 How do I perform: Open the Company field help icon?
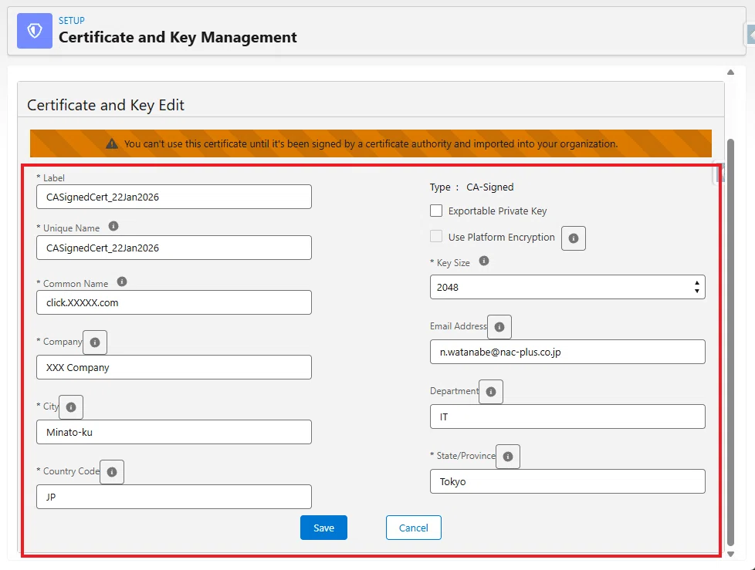pos(95,342)
